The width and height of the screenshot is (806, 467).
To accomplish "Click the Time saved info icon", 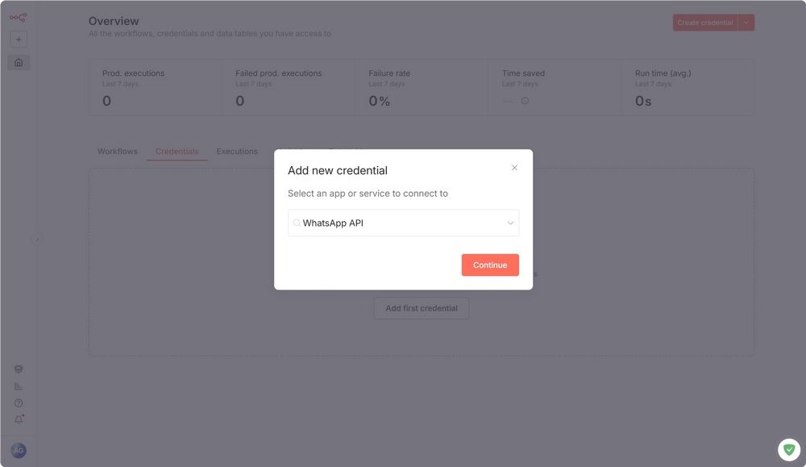I will (x=525, y=101).
